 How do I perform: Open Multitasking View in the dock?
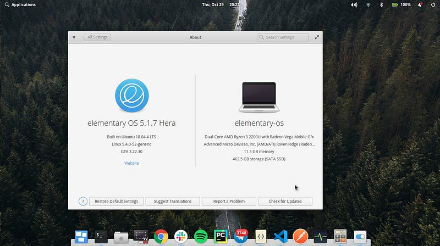coord(81,237)
